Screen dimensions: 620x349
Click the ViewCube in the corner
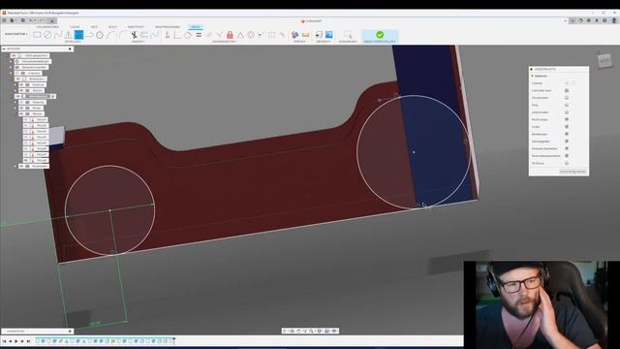click(x=604, y=60)
